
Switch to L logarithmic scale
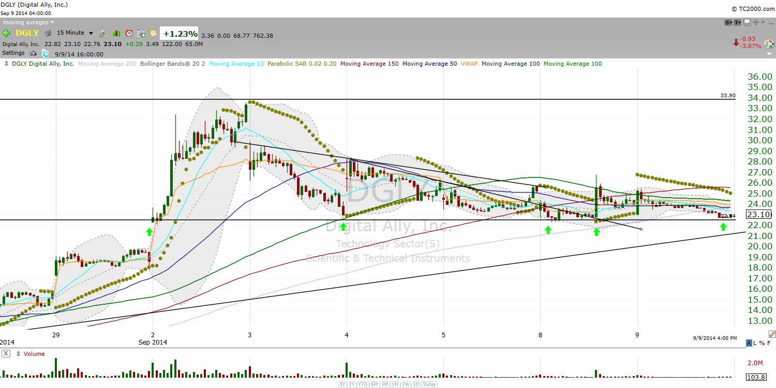[755, 344]
